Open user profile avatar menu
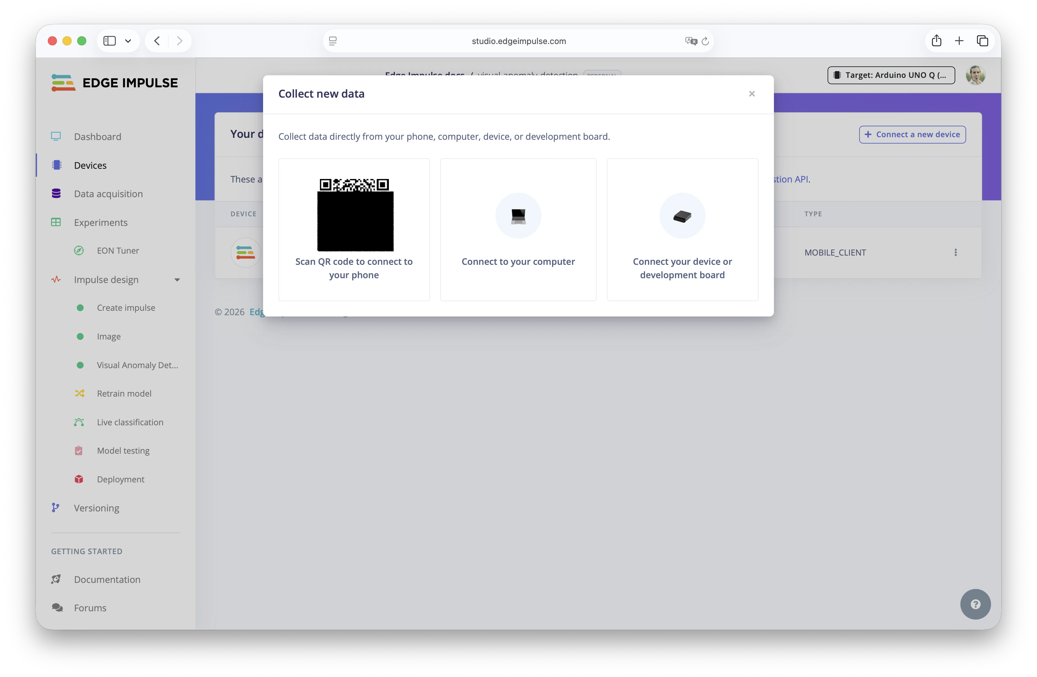Viewport: 1037px width, 677px height. pyautogui.click(x=975, y=75)
